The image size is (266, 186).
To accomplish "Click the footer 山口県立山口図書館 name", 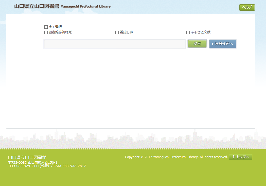I will [x=27, y=157].
